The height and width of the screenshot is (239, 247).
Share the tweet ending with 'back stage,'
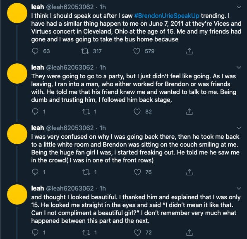(x=189, y=112)
